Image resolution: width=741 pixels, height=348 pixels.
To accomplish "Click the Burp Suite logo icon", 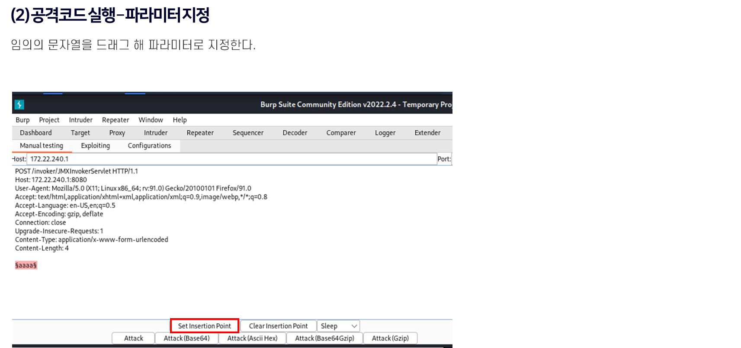I will [19, 104].
